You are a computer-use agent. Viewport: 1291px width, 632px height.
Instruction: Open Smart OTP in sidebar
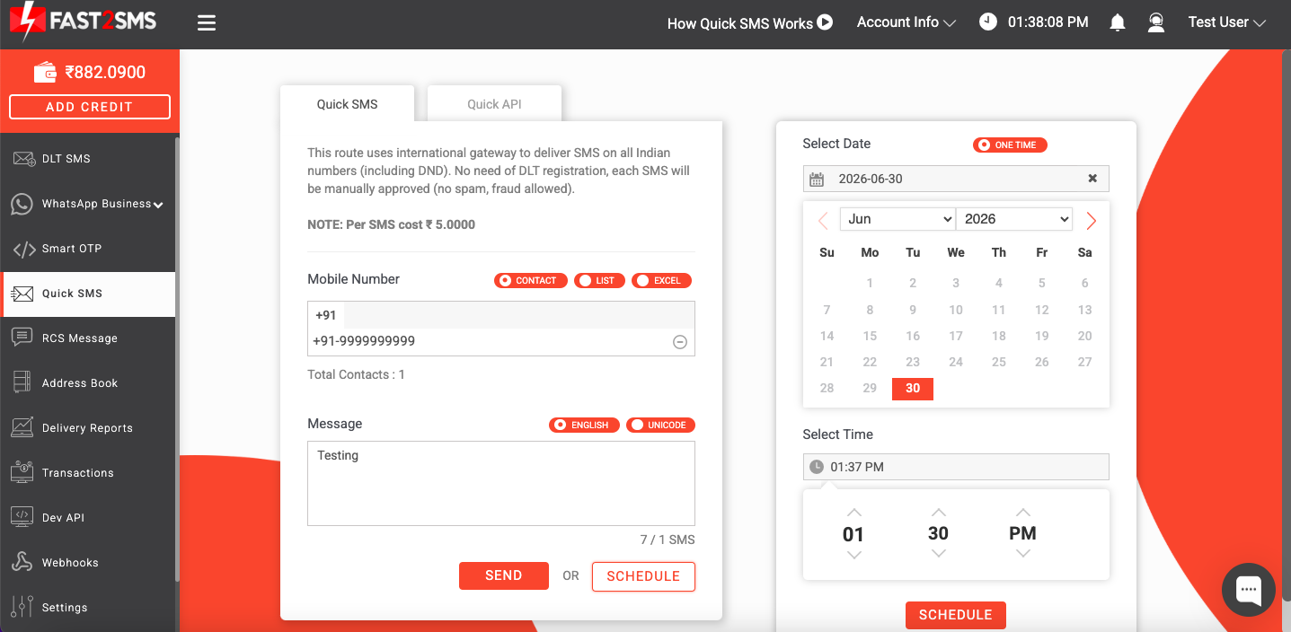[88, 249]
